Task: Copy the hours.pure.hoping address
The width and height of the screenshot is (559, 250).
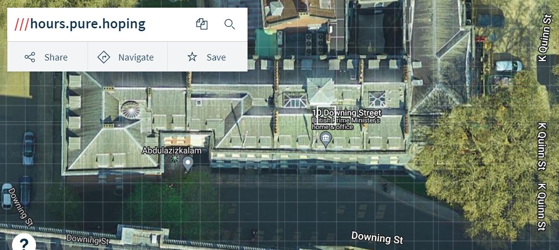Action: point(202,24)
